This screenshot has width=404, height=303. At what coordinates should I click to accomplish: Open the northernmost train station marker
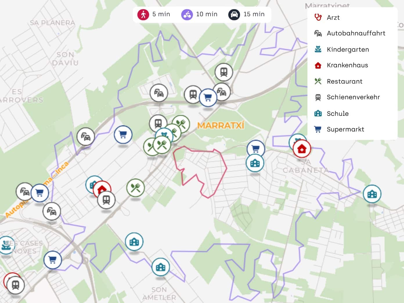tap(224, 72)
